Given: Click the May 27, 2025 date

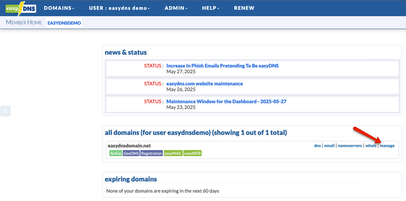Looking at the screenshot, I should [x=181, y=71].
